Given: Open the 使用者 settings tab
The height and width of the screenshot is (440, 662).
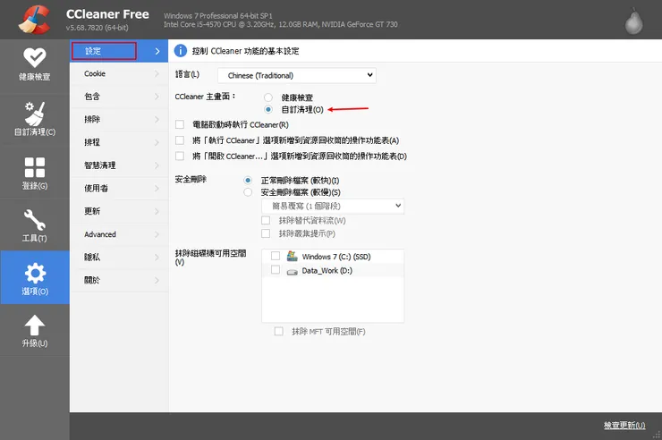Looking at the screenshot, I should 119,188.
